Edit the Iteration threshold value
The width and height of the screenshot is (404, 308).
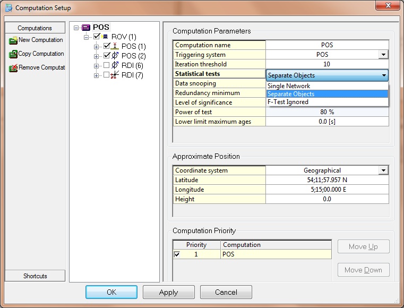click(327, 64)
